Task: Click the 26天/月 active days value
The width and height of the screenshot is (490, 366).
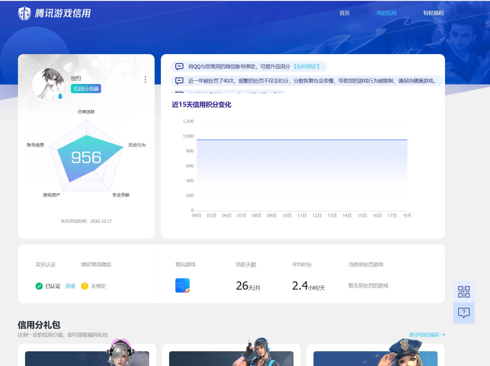Action: 248,286
